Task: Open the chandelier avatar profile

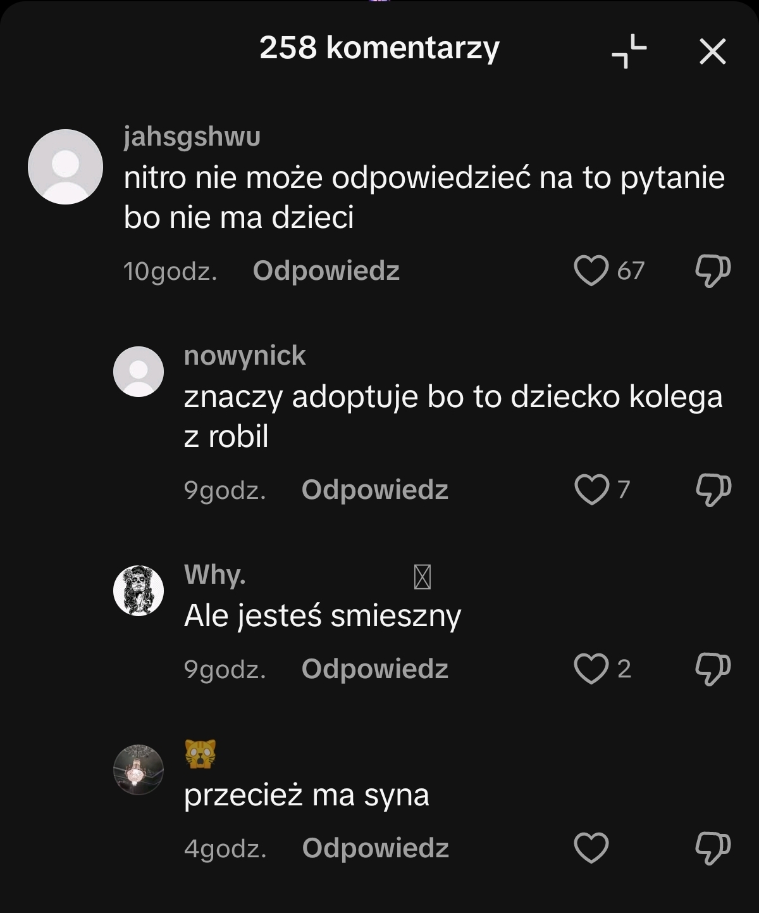Action: (x=139, y=770)
